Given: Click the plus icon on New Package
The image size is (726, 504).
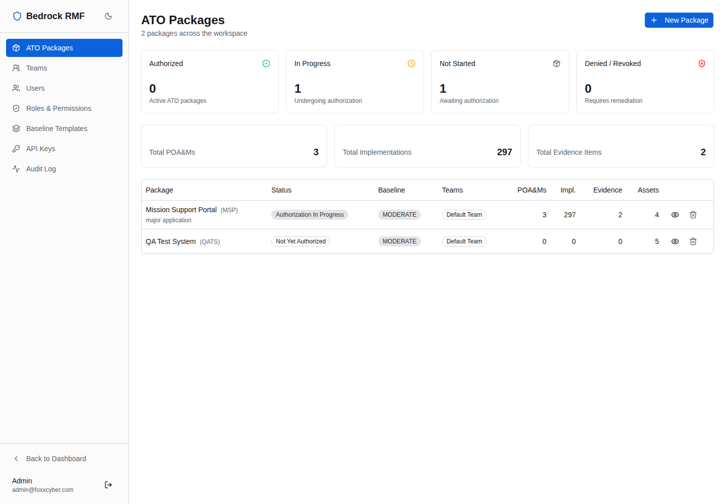Looking at the screenshot, I should [x=654, y=20].
